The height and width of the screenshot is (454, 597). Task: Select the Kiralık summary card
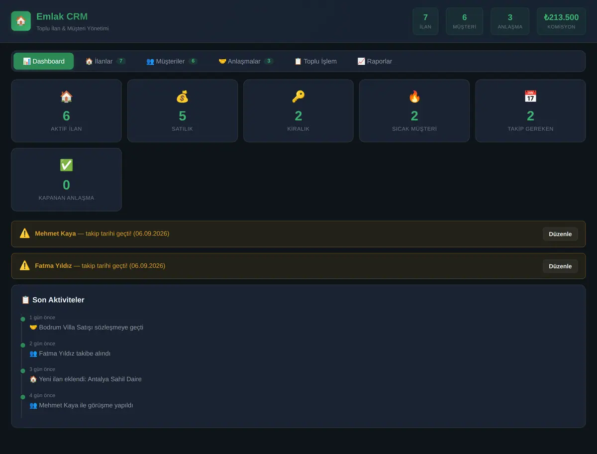[298, 111]
